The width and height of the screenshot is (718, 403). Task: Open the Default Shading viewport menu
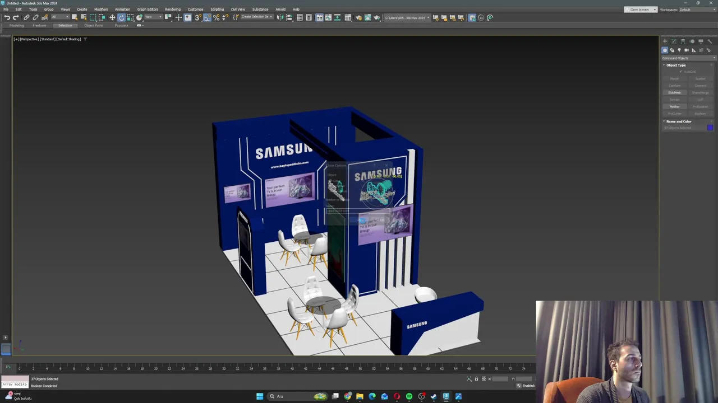69,39
